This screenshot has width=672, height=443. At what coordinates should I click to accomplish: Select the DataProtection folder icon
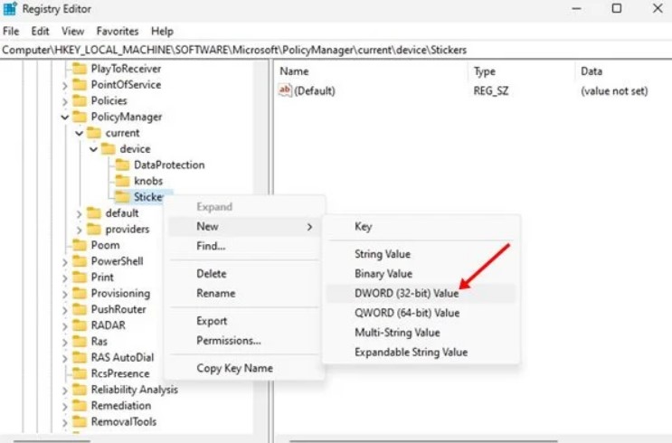122,165
